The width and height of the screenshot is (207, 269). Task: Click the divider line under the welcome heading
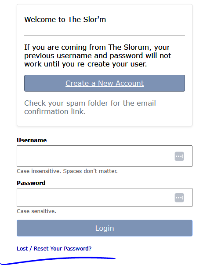pos(105,35)
